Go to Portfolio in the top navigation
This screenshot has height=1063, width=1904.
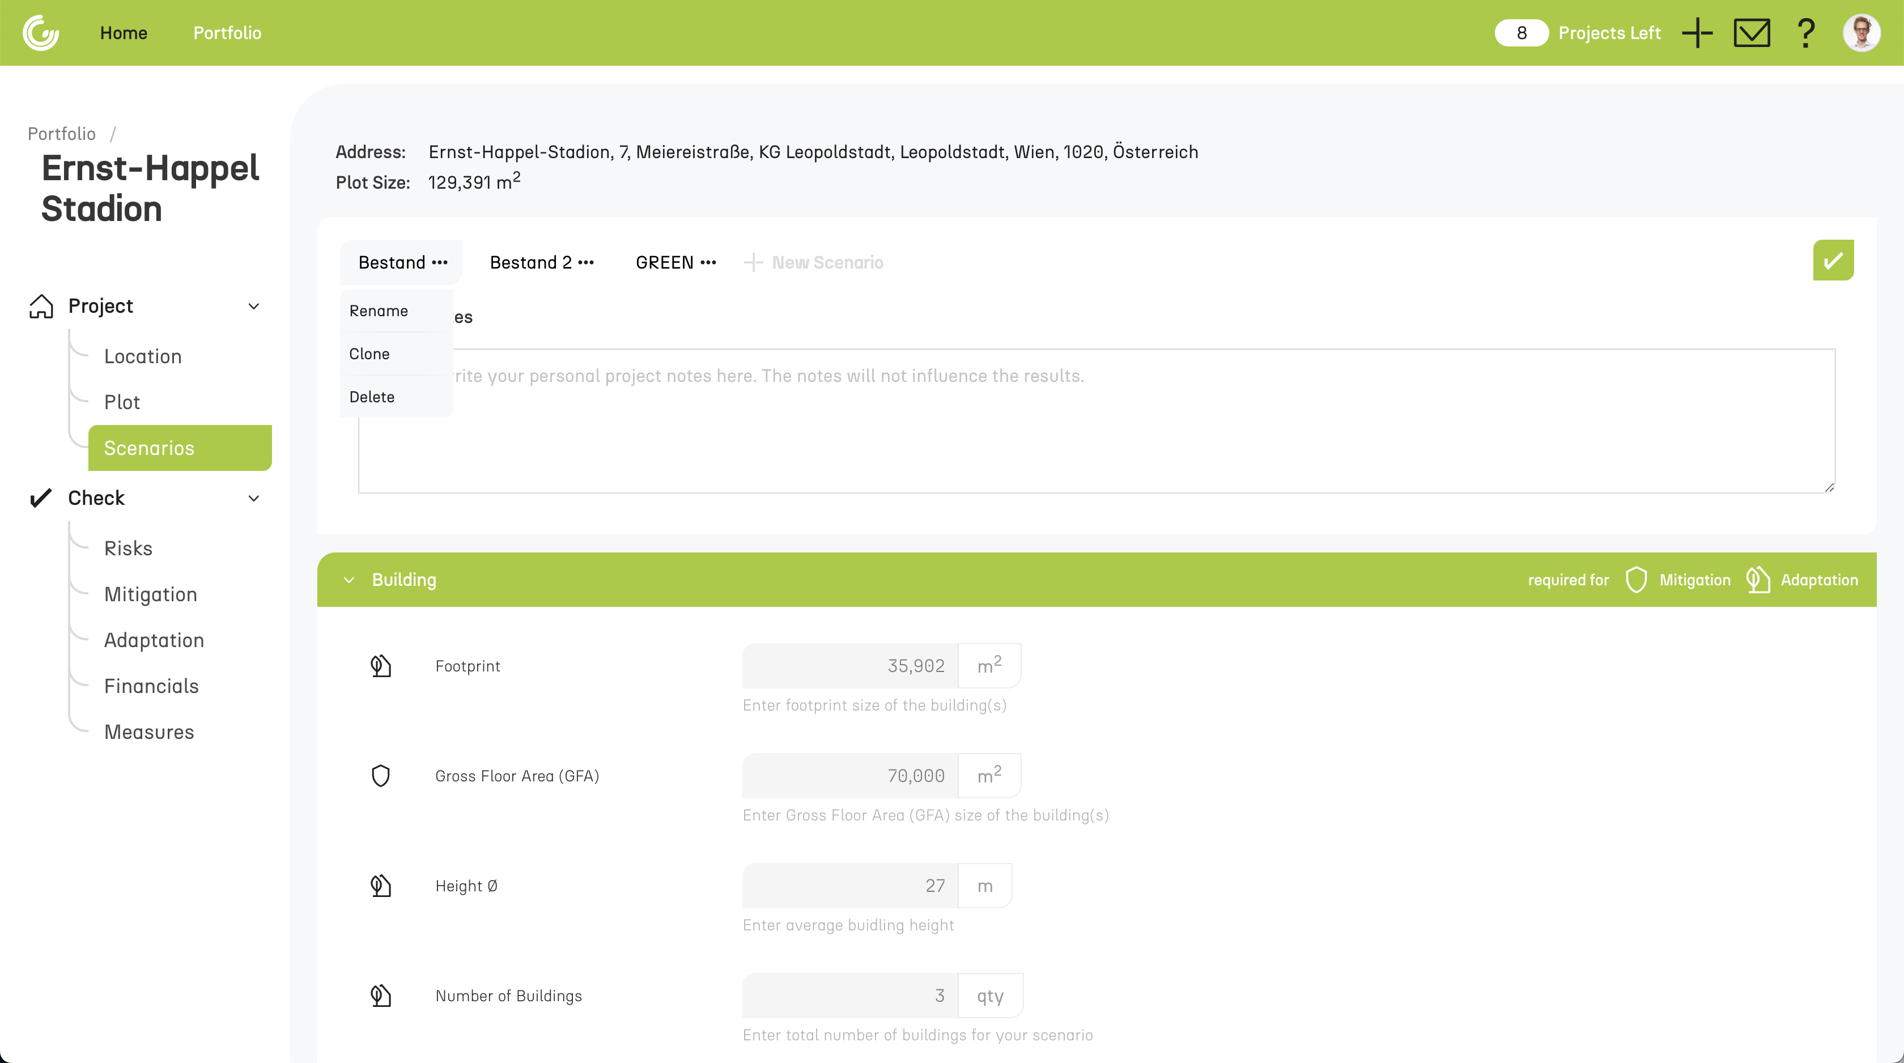point(228,32)
